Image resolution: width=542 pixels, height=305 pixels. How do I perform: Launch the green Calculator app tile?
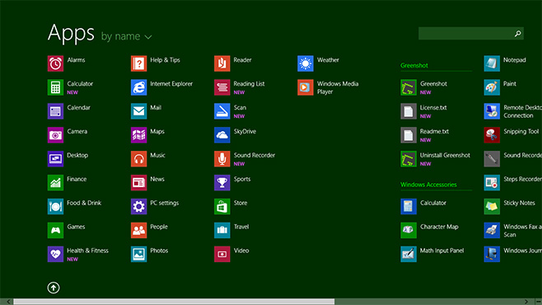tap(55, 87)
